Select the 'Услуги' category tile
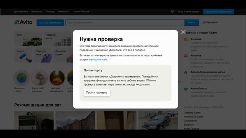 point(23,56)
